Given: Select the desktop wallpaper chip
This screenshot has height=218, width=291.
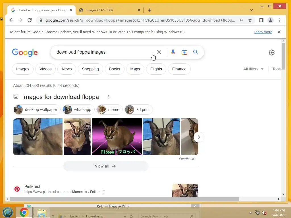Looking at the screenshot, I should (37, 110).
